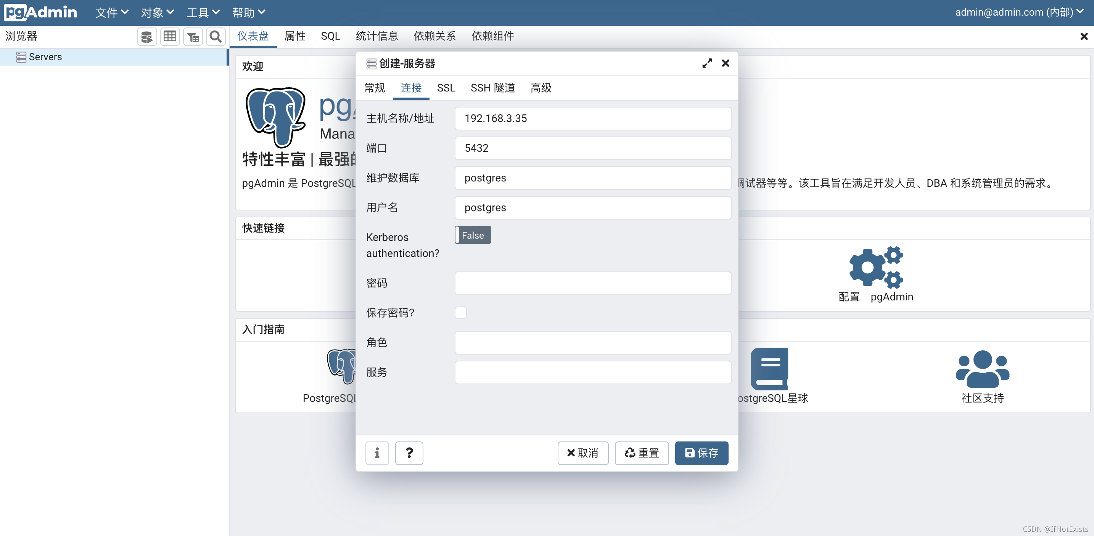Click the Reset button

(641, 453)
